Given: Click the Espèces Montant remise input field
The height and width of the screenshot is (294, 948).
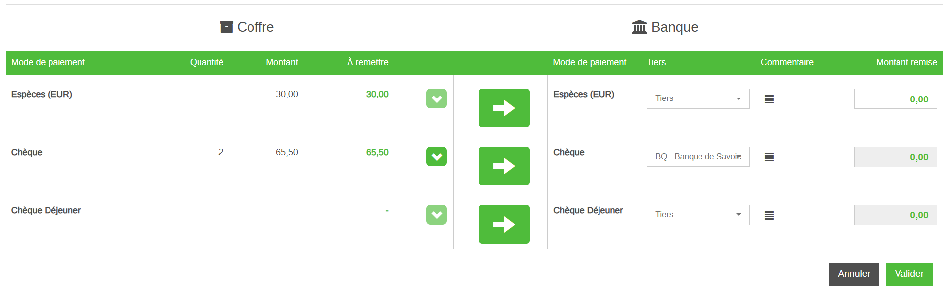Looking at the screenshot, I should click(895, 99).
